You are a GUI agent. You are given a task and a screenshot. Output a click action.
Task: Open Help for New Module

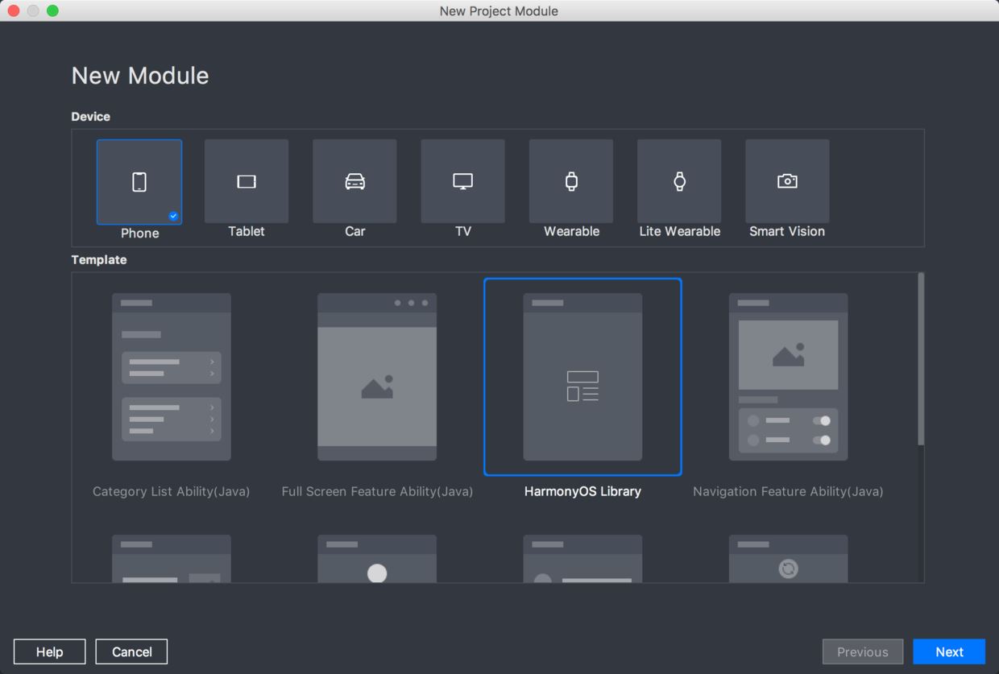tap(49, 651)
